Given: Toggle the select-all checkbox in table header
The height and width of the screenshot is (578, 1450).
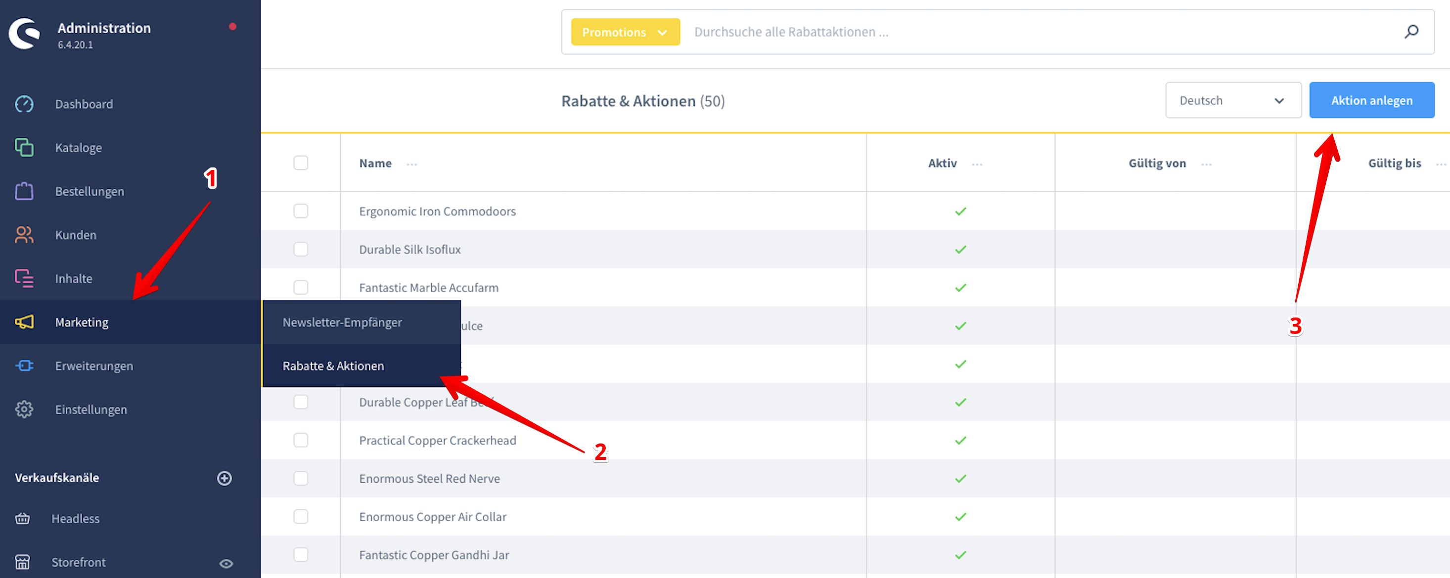Looking at the screenshot, I should pyautogui.click(x=301, y=163).
